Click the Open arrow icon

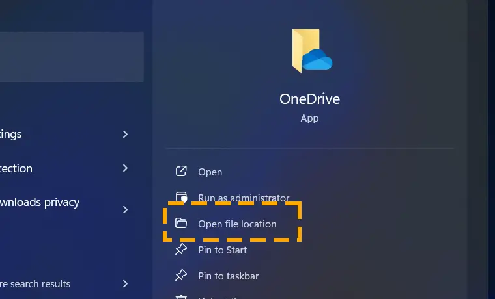pos(181,172)
